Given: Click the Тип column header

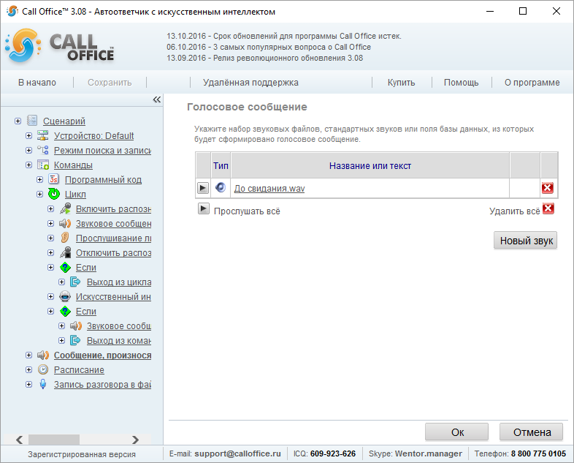Looking at the screenshot, I should [221, 166].
